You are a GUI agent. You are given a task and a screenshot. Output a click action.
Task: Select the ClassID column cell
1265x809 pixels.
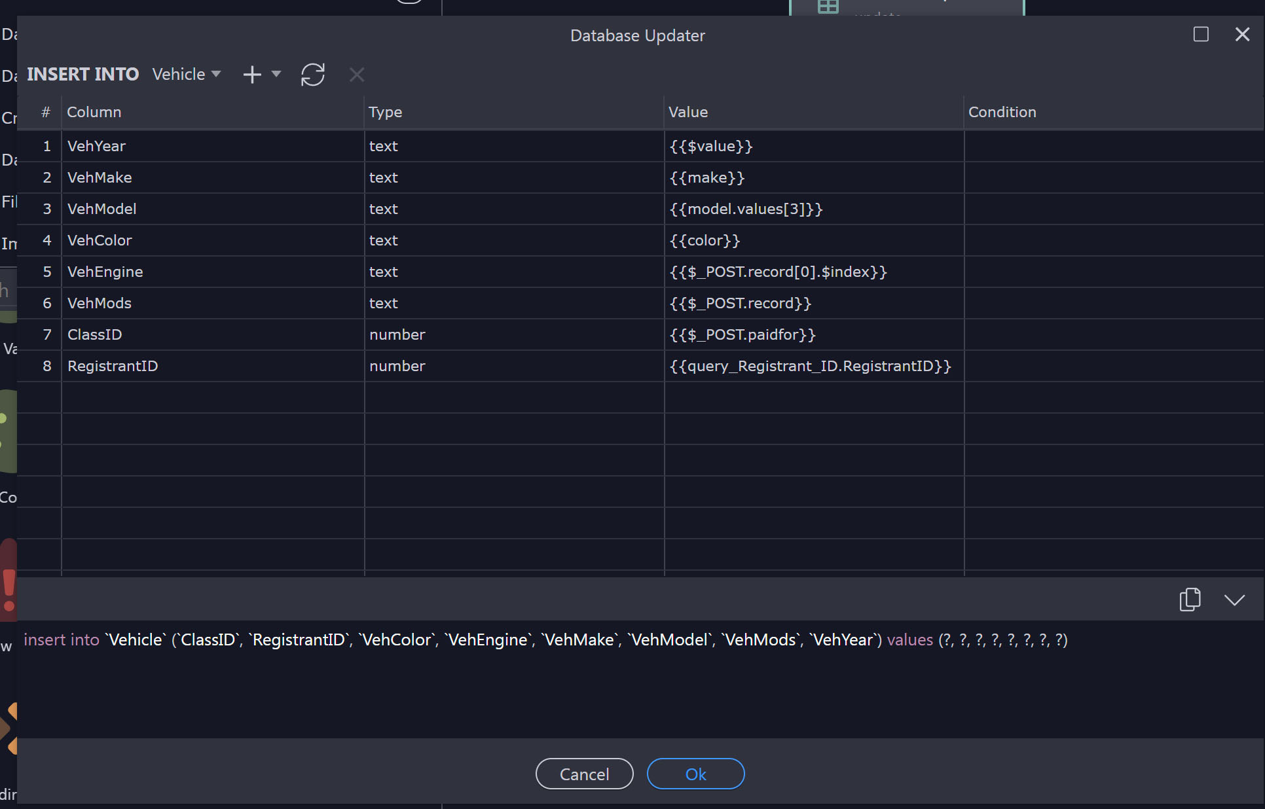[213, 334]
